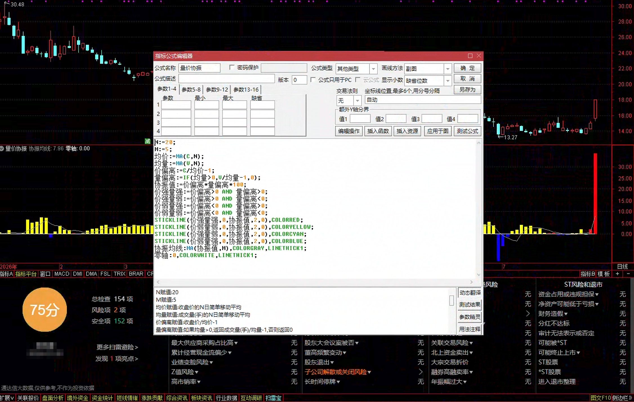The image size is (634, 402).
Task: Click the plus zoom-in icon beside 模板
Action: point(617,274)
